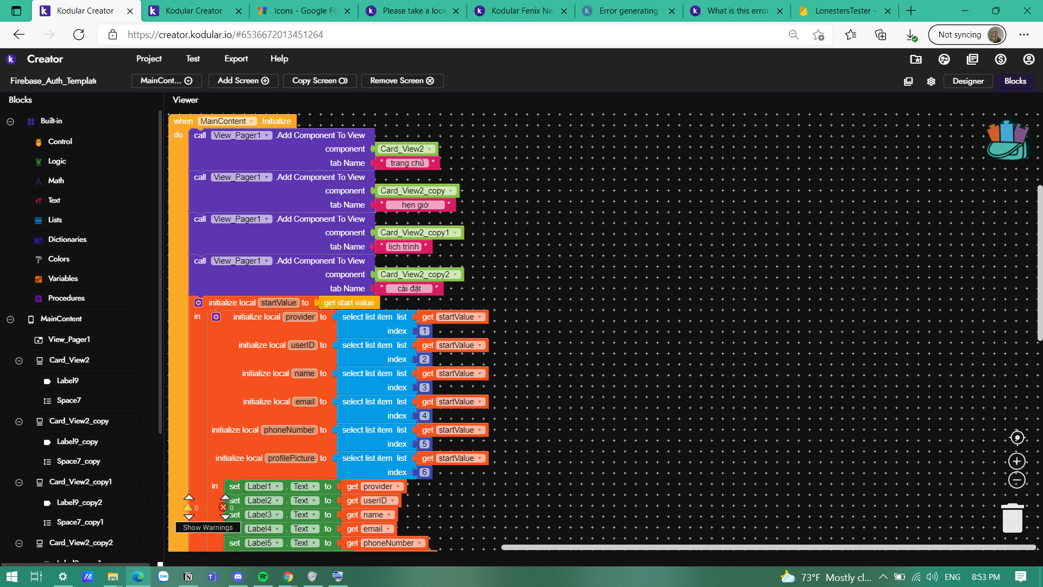Open the project folder icon in header
The width and height of the screenshot is (1043, 587).
coord(916,59)
